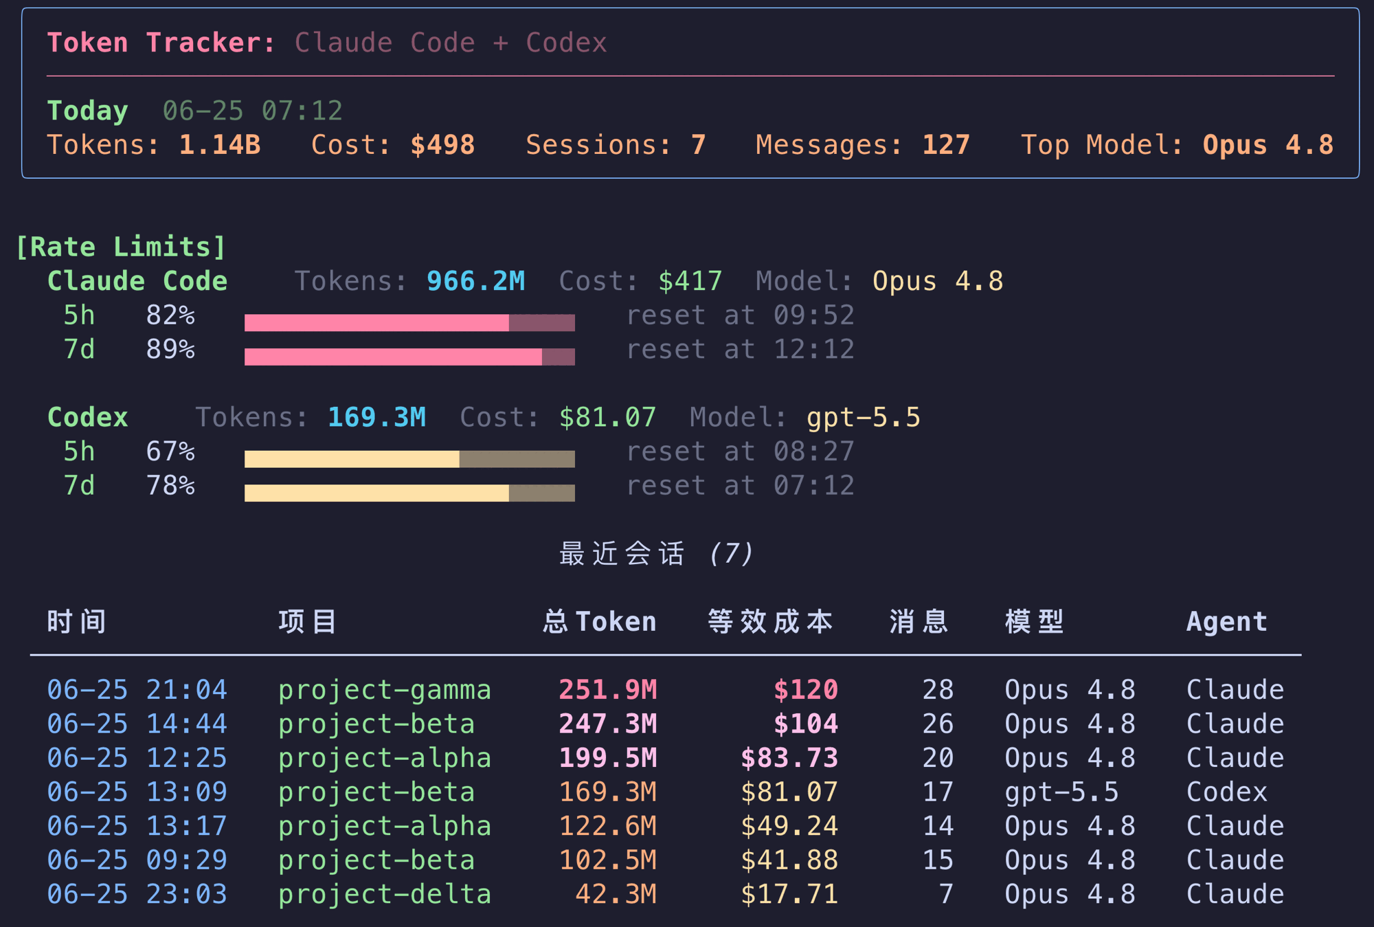
Task: Click "reset at 08:27" text
Action: click(x=741, y=451)
